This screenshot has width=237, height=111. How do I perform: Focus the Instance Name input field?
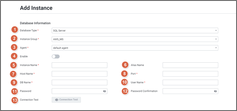[79, 65]
